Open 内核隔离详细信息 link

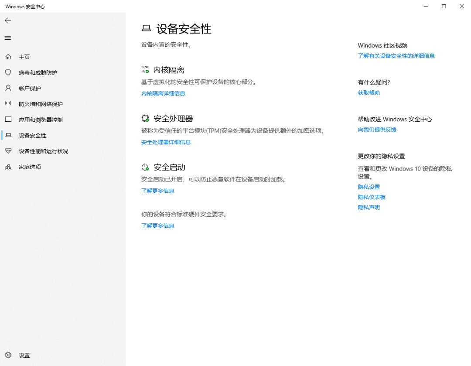pyautogui.click(x=163, y=93)
